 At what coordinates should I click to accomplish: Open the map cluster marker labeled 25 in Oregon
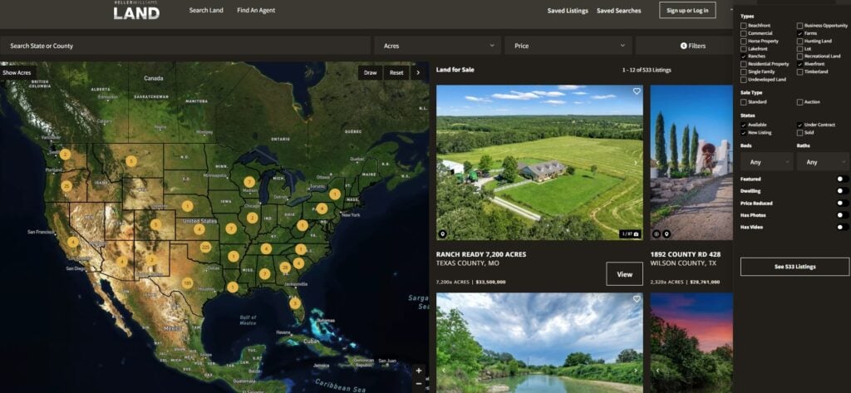pos(66,186)
